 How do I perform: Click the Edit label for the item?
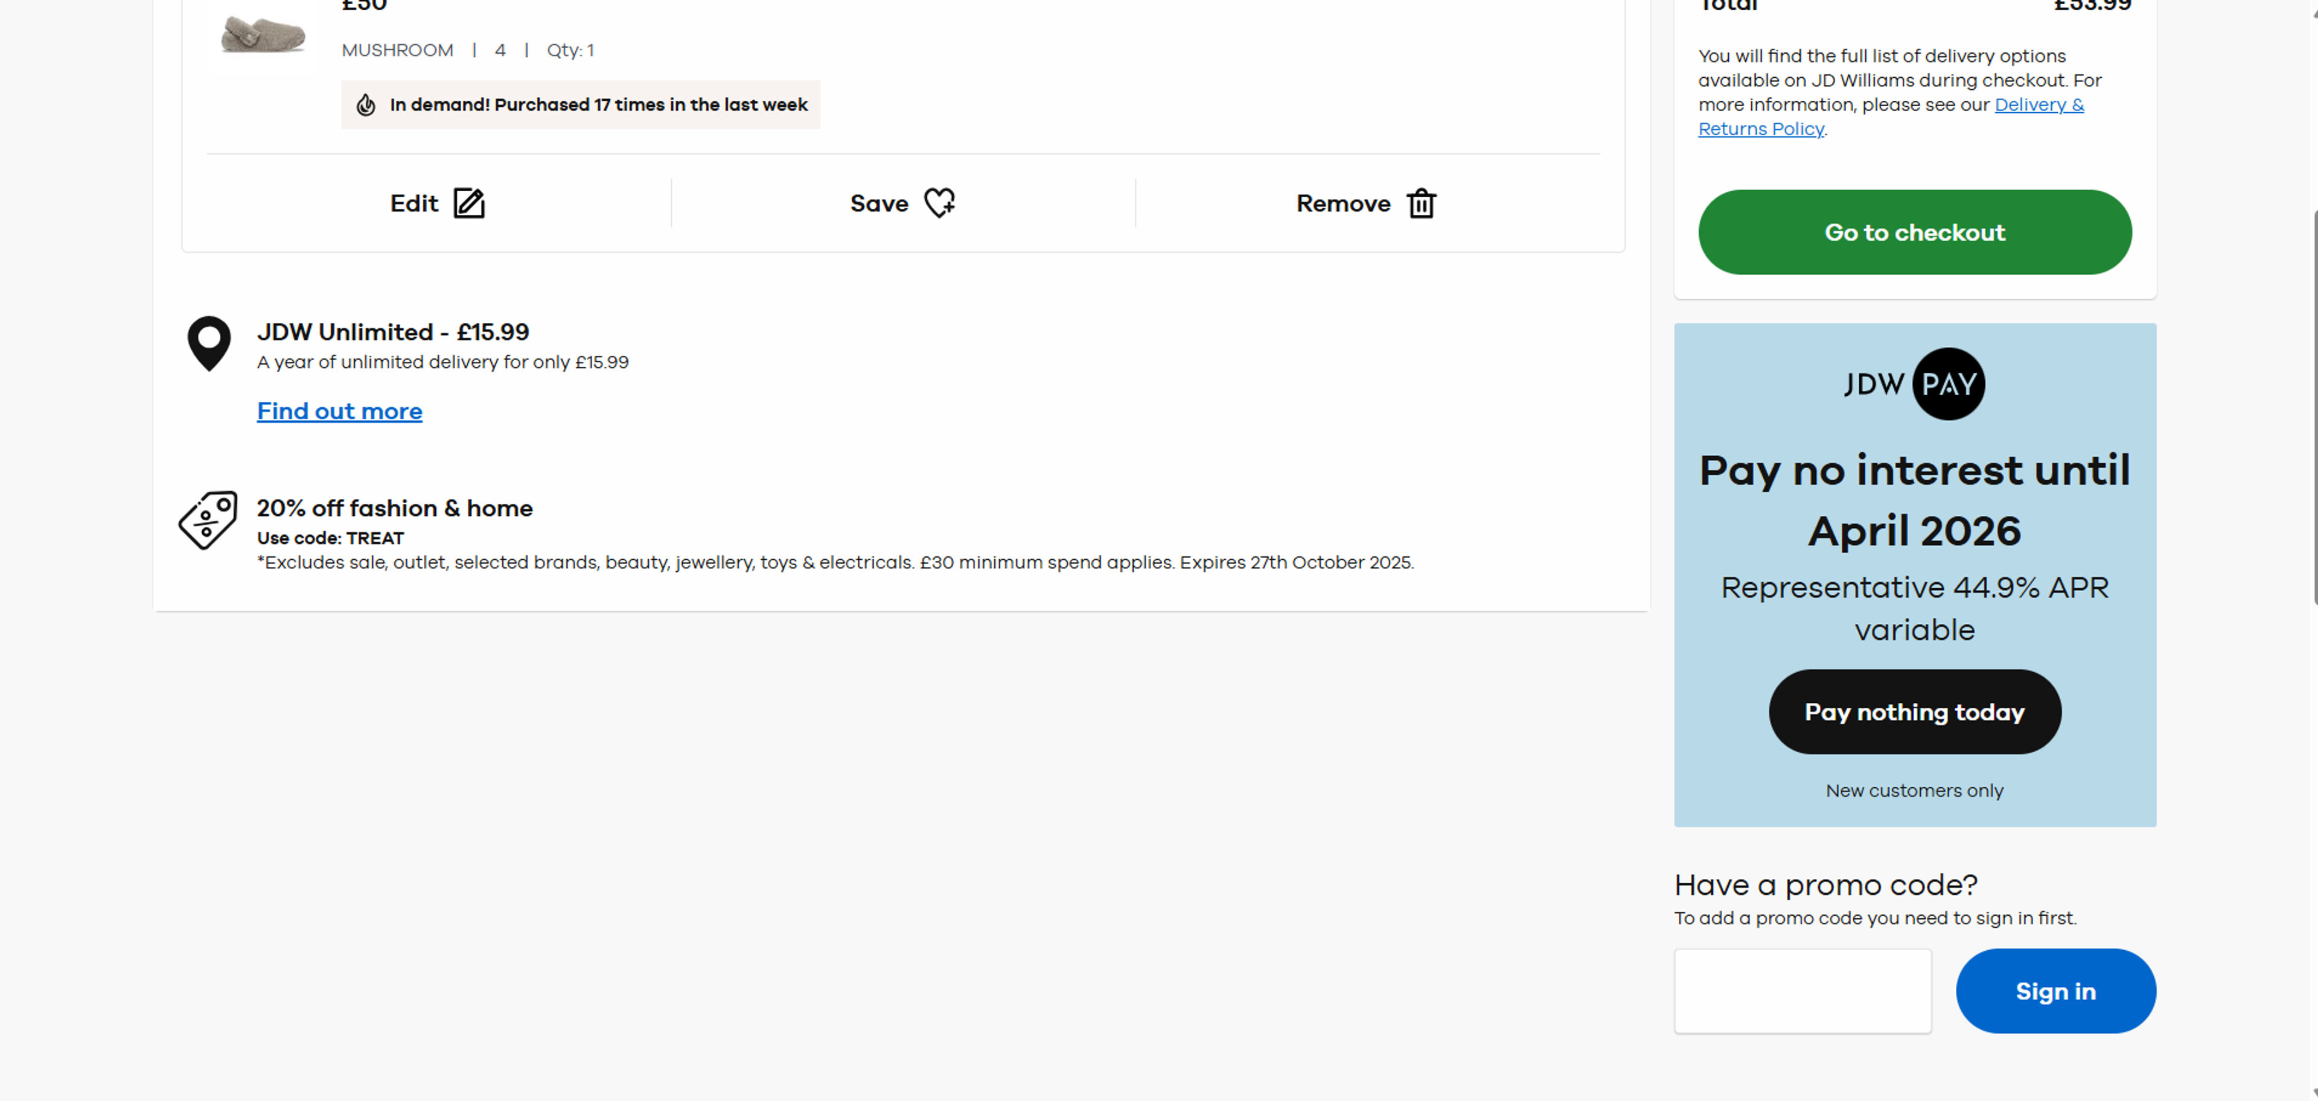[x=414, y=203]
